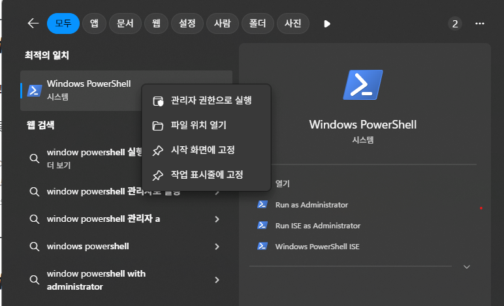Switch to the 사람 filter tab
Screen dimensions: 504x306
223,23
